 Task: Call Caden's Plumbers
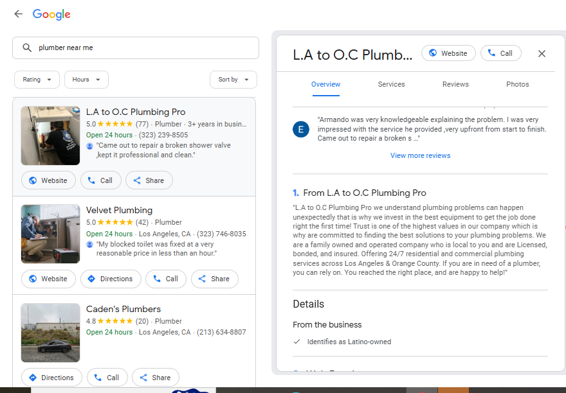pyautogui.click(x=107, y=378)
